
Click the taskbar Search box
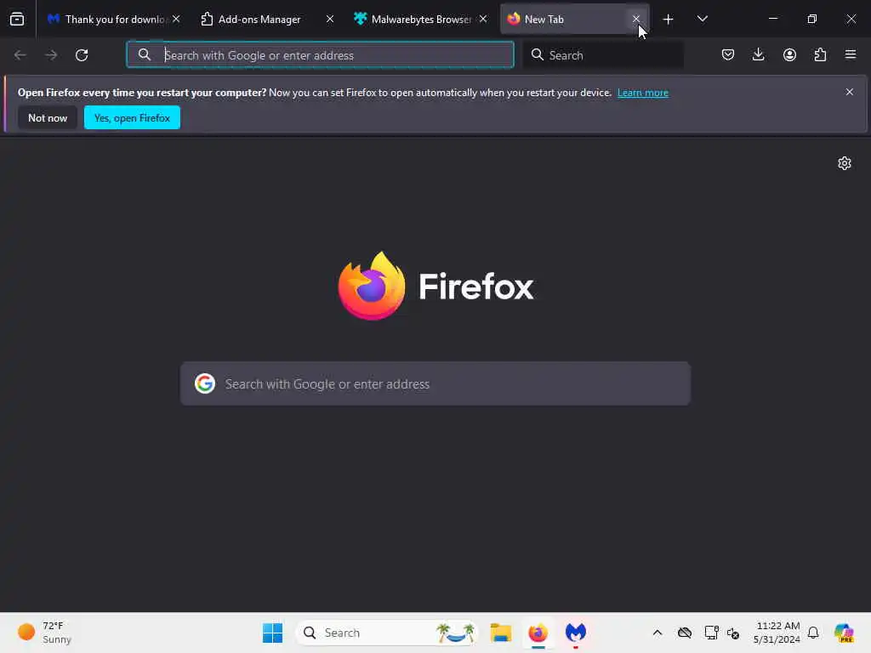tap(387, 633)
